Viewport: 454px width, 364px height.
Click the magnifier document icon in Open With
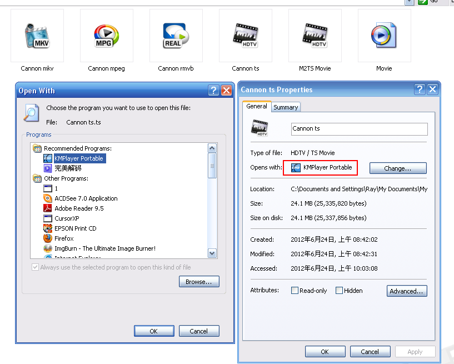pyautogui.click(x=31, y=113)
